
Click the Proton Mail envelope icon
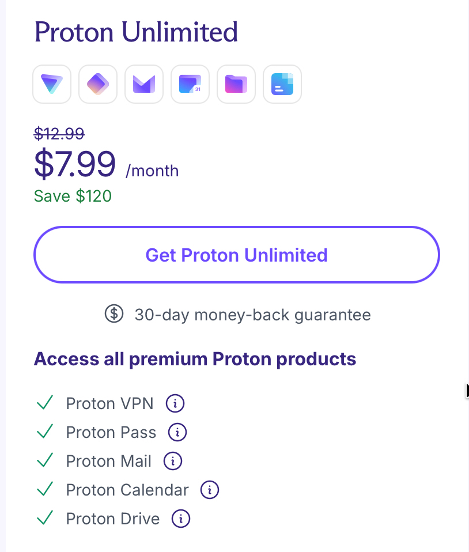click(x=144, y=85)
